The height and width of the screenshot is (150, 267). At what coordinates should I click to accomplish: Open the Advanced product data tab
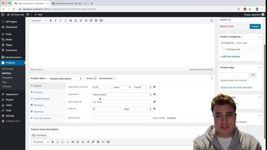(38, 112)
